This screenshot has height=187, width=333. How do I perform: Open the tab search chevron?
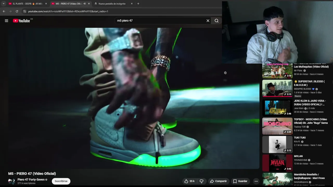3,4
